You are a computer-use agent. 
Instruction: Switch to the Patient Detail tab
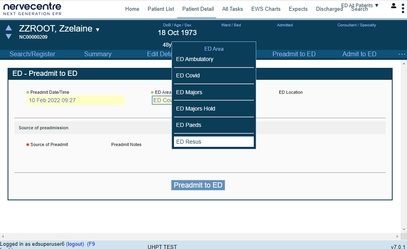[198, 9]
